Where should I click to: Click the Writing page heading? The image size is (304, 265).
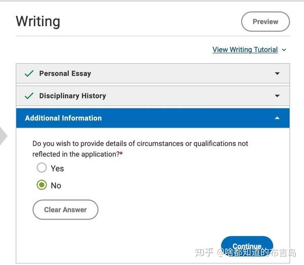[x=38, y=21]
